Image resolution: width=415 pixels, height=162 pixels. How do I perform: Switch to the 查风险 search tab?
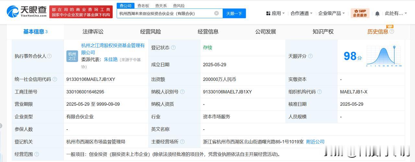179,5
